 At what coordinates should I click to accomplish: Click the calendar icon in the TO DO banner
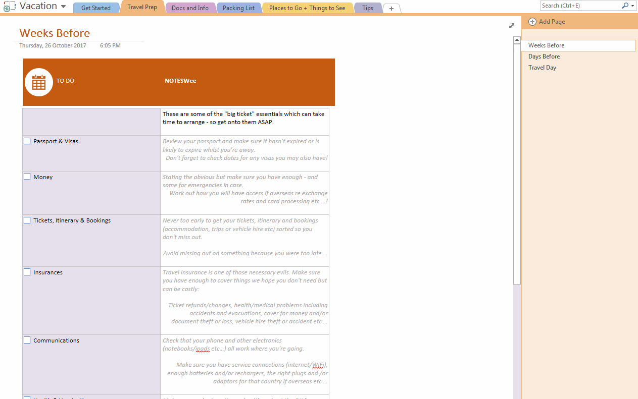pyautogui.click(x=38, y=82)
